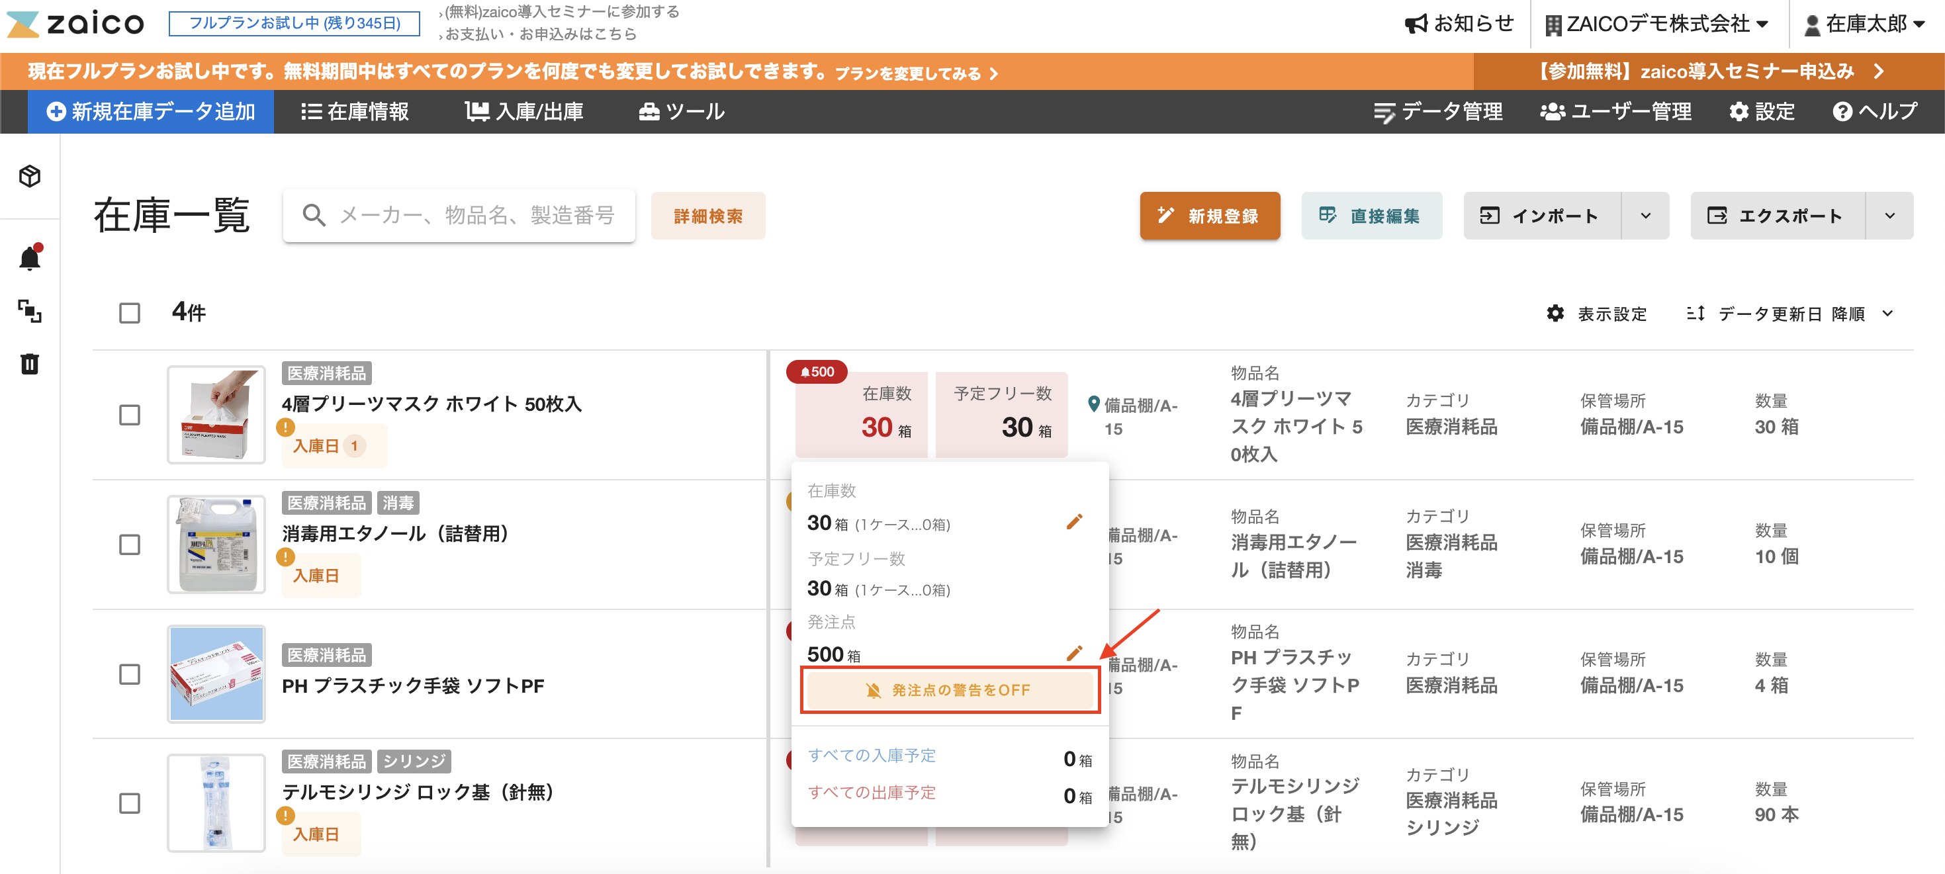Image resolution: width=1945 pixels, height=874 pixels.
Task: Click the すべての入庫予定 link
Action: click(872, 755)
